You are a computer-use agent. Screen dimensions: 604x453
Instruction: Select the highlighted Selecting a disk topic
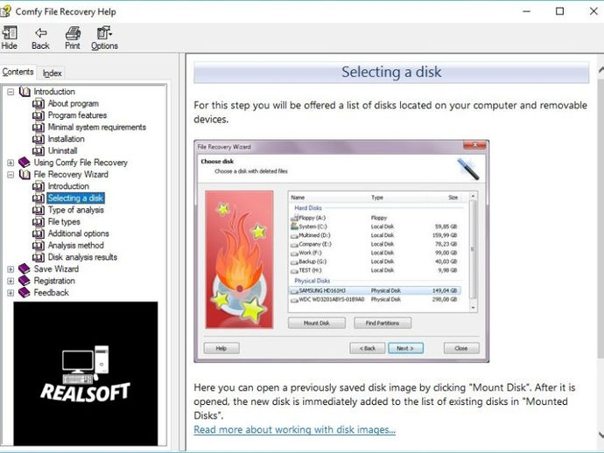click(x=75, y=199)
